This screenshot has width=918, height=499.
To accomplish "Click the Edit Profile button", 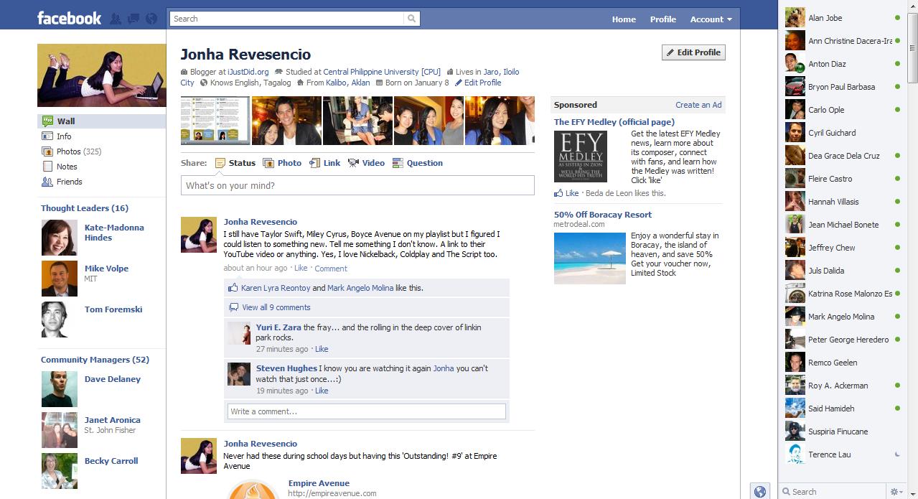I will pyautogui.click(x=693, y=52).
